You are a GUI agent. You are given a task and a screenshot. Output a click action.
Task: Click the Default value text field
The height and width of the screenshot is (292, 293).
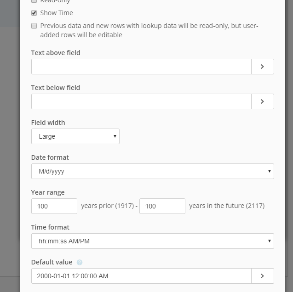[x=141, y=276]
